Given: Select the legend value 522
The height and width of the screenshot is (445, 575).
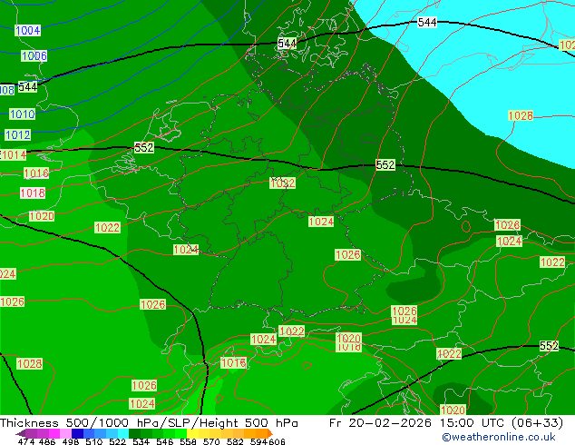Looking at the screenshot, I should click(117, 441).
